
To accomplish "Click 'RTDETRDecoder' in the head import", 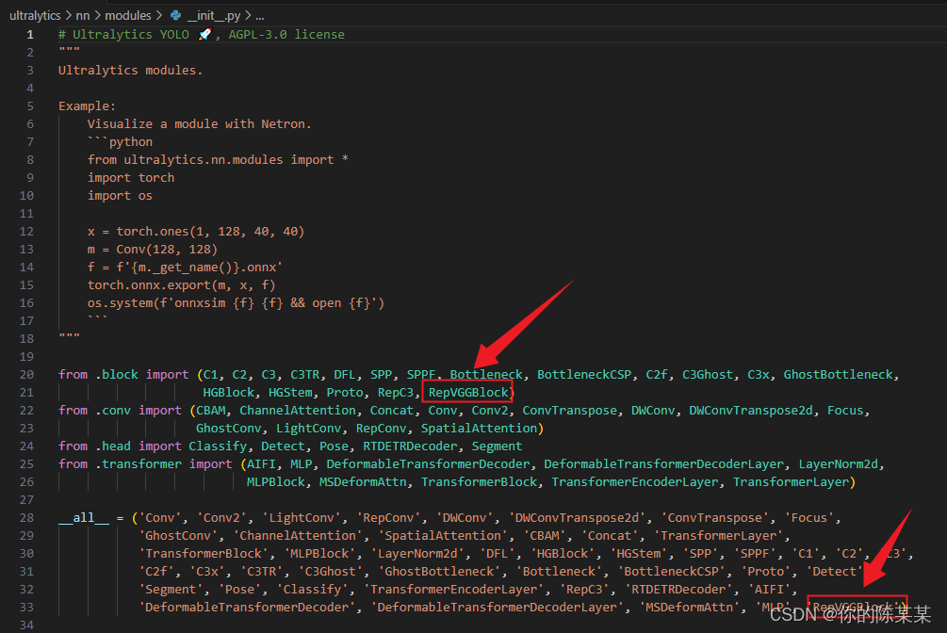I will 410,446.
